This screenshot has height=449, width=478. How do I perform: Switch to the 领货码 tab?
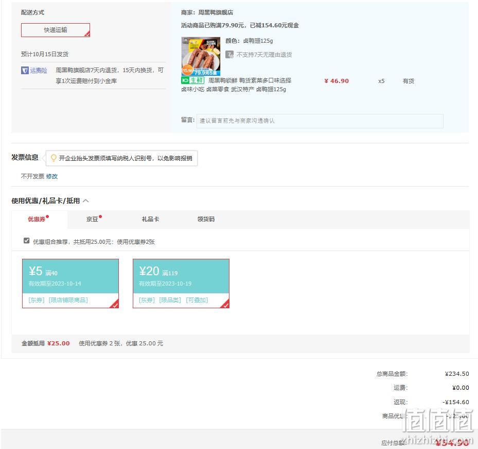click(206, 219)
